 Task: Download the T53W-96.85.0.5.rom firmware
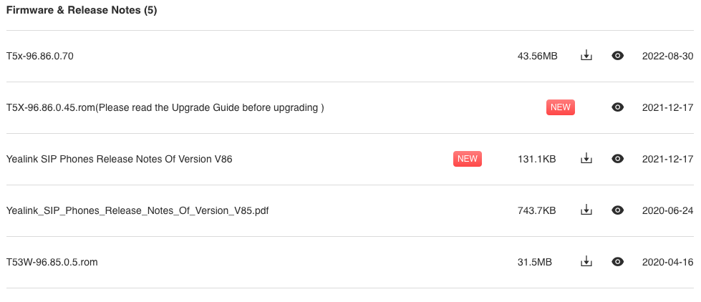tap(586, 262)
